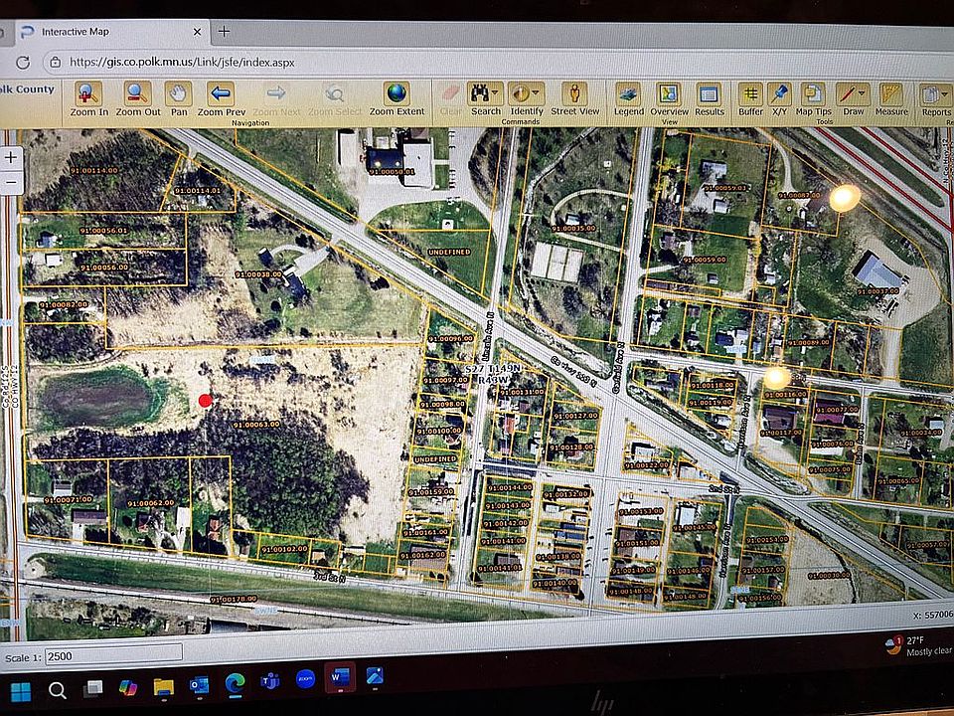This screenshot has height=716, width=954.
Task: Switch to Word in the taskbar
Action: tap(340, 677)
